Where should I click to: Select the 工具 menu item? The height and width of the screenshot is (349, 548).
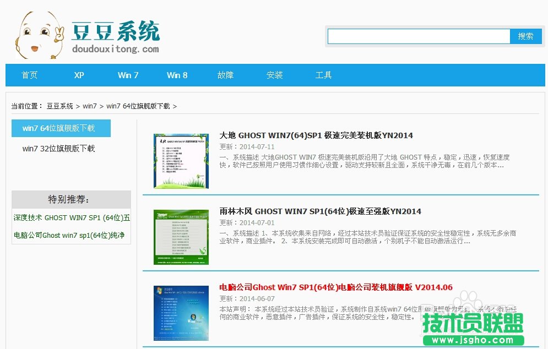point(323,75)
